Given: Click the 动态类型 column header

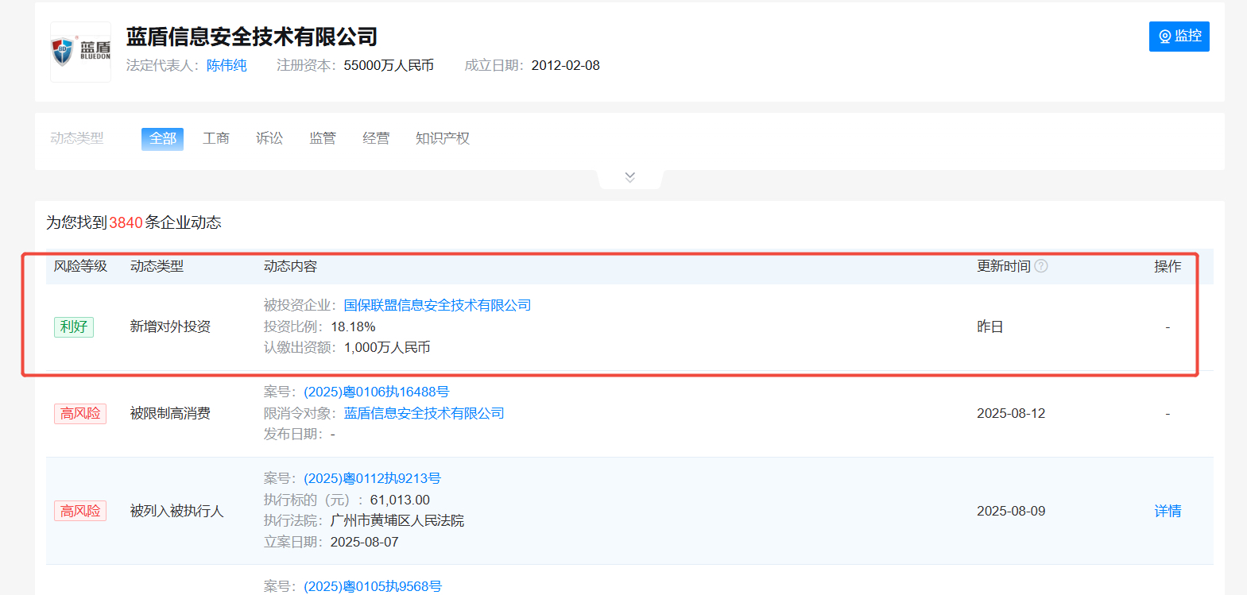Looking at the screenshot, I should point(157,266).
